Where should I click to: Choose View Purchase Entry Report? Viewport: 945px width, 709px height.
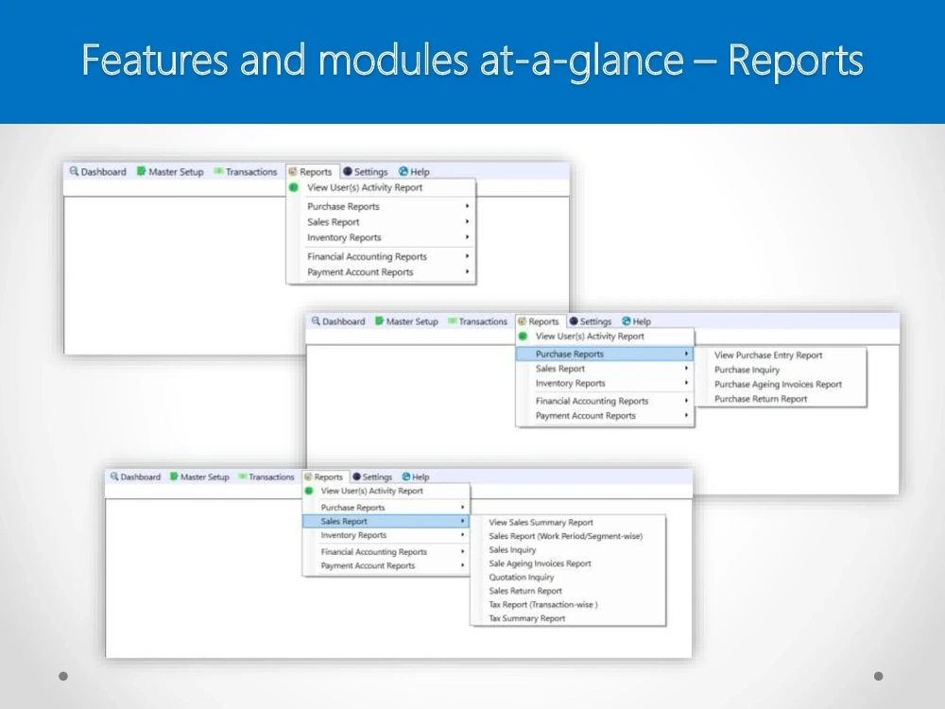pyautogui.click(x=767, y=355)
